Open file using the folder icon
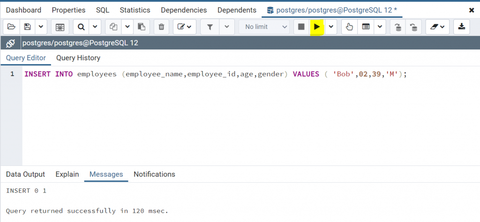Image resolution: width=480 pixels, height=222 pixels. click(11, 27)
